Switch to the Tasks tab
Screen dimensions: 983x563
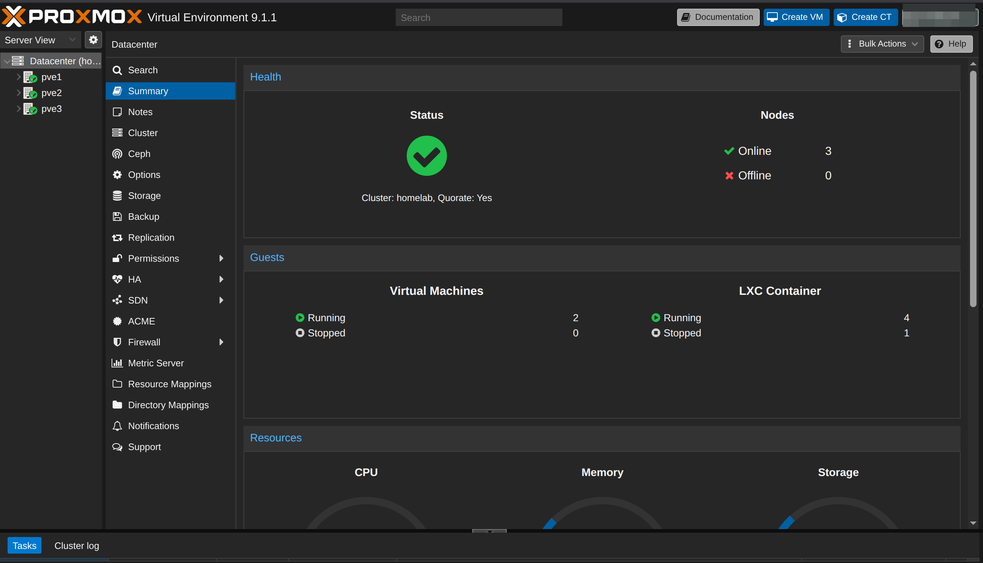pyautogui.click(x=24, y=545)
